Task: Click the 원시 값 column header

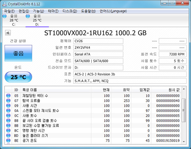Action: pyautogui.click(x=166, y=90)
